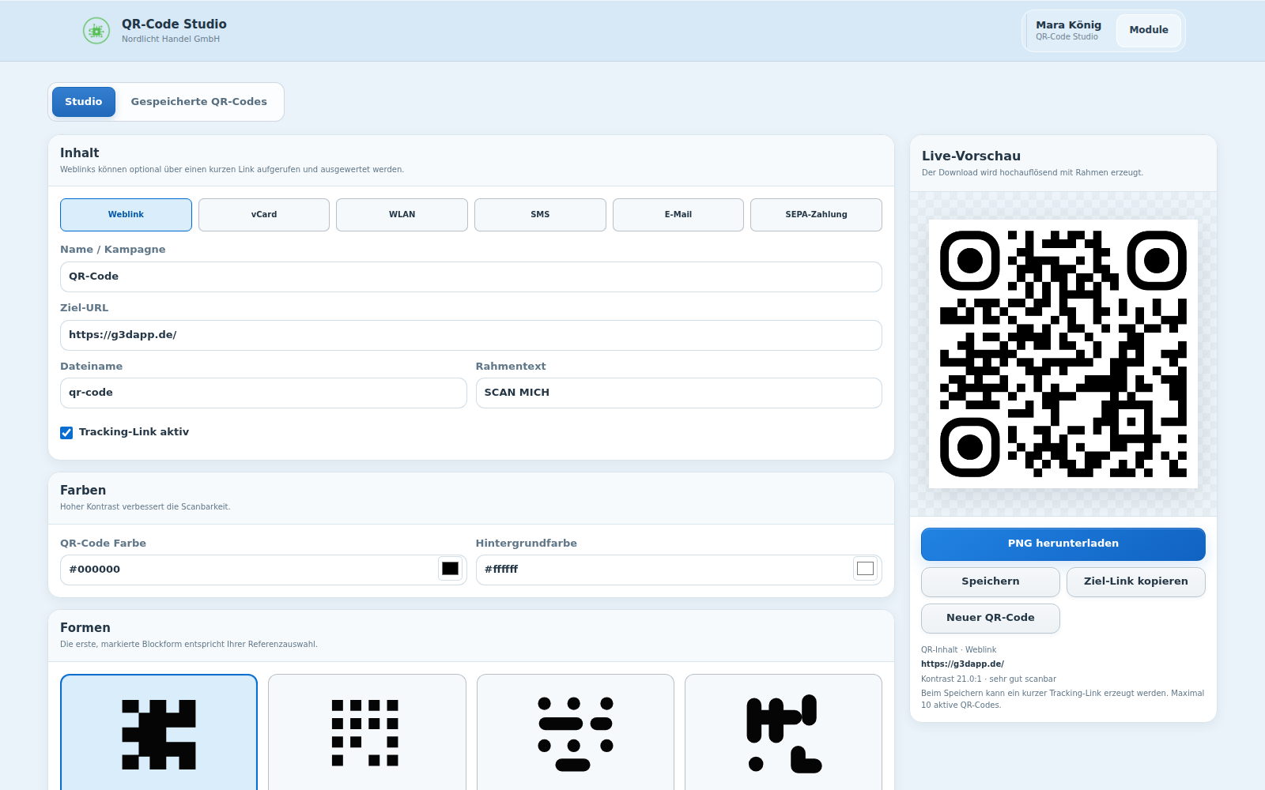Open the white Hintergrundfarbe swatch
Viewport: 1265px width, 790px height.
tap(866, 569)
